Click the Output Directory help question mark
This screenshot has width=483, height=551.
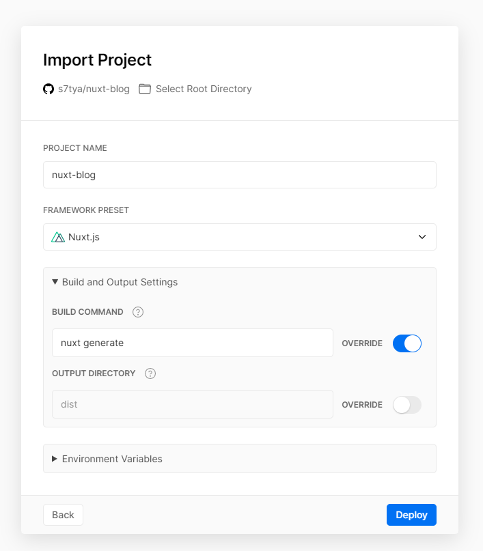pos(150,373)
